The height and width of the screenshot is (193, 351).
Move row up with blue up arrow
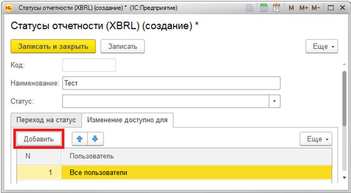[x=80, y=139]
